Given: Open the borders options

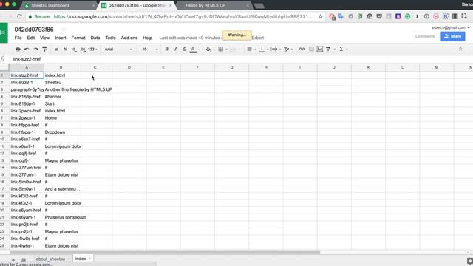Looking at the screenshot, I should click(221, 50).
